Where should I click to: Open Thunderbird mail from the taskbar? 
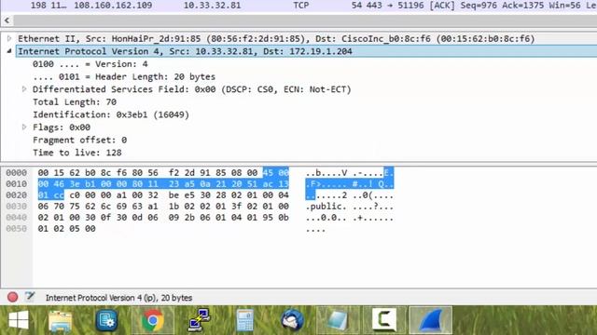click(292, 320)
